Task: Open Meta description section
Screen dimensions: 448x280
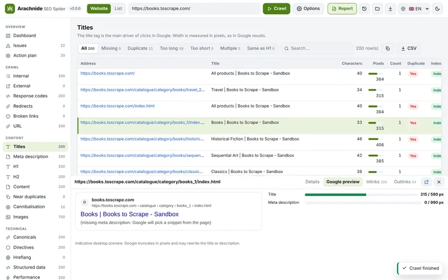Action: click(x=35, y=157)
